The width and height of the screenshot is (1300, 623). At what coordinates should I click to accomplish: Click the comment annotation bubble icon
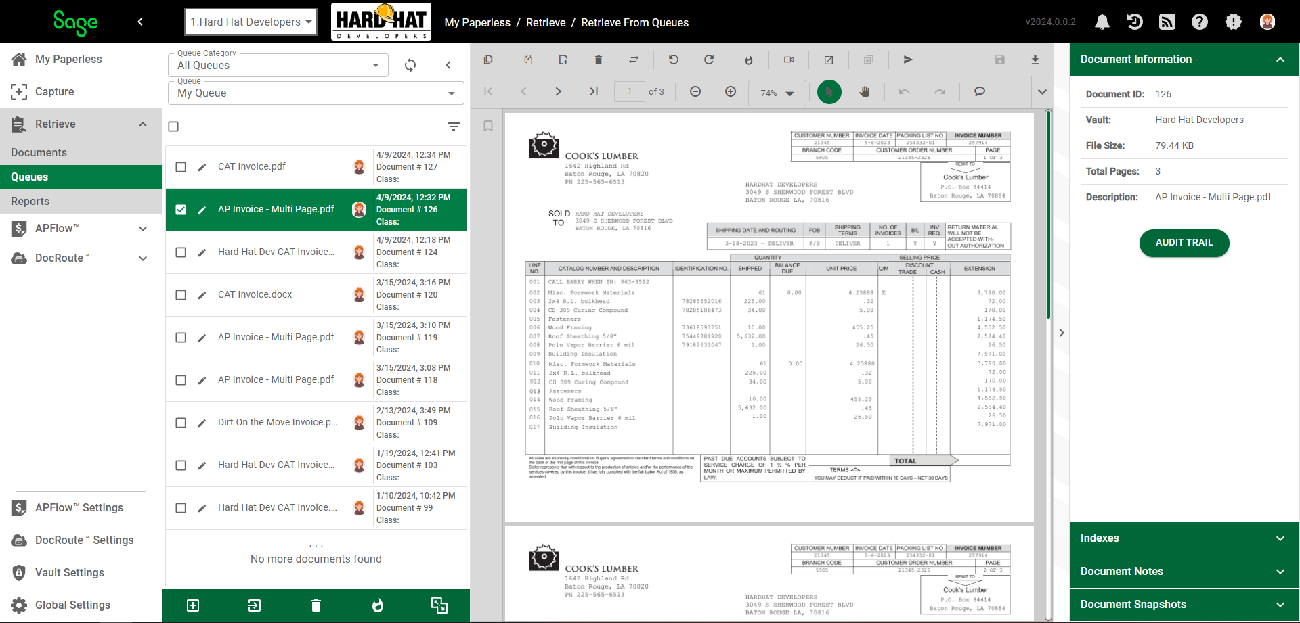click(980, 91)
